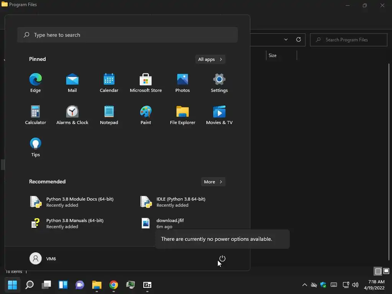Focus the Type here to search box
The width and height of the screenshot is (392, 294).
pyautogui.click(x=127, y=35)
